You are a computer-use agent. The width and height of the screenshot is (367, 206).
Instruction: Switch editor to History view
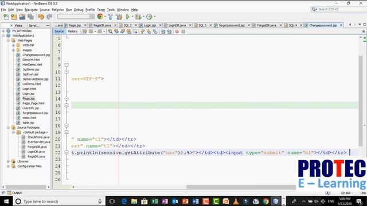pyautogui.click(x=73, y=31)
